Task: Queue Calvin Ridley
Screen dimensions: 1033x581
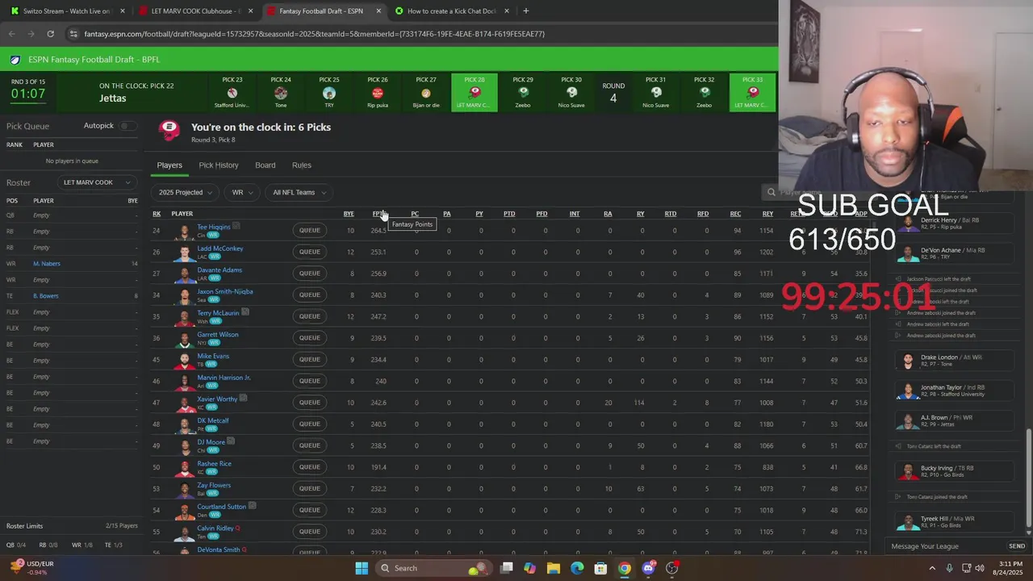Action: tap(310, 532)
